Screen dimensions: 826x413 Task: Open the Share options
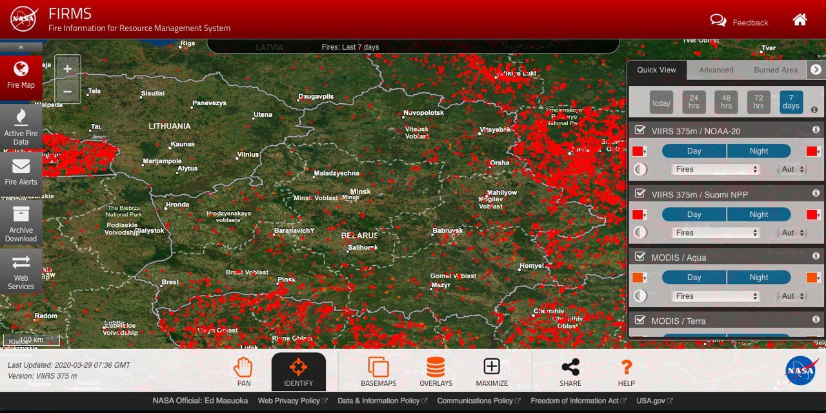point(570,372)
